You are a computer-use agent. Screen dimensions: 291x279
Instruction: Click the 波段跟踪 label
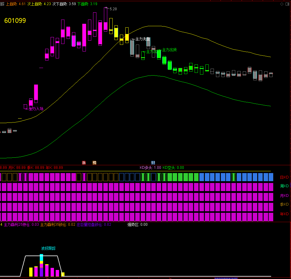pyautogui.click(x=48, y=248)
